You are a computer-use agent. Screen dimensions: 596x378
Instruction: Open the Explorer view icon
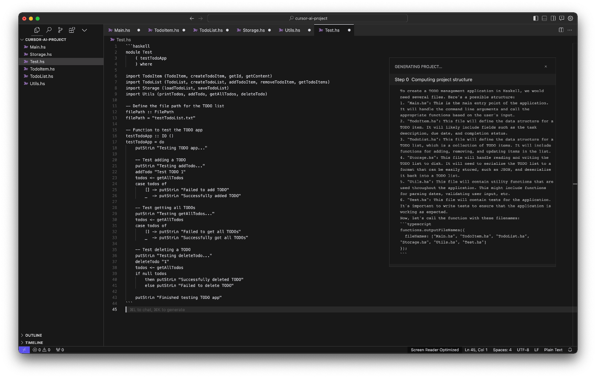coord(37,30)
